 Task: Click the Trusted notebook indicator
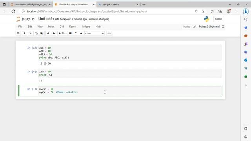[187, 27]
